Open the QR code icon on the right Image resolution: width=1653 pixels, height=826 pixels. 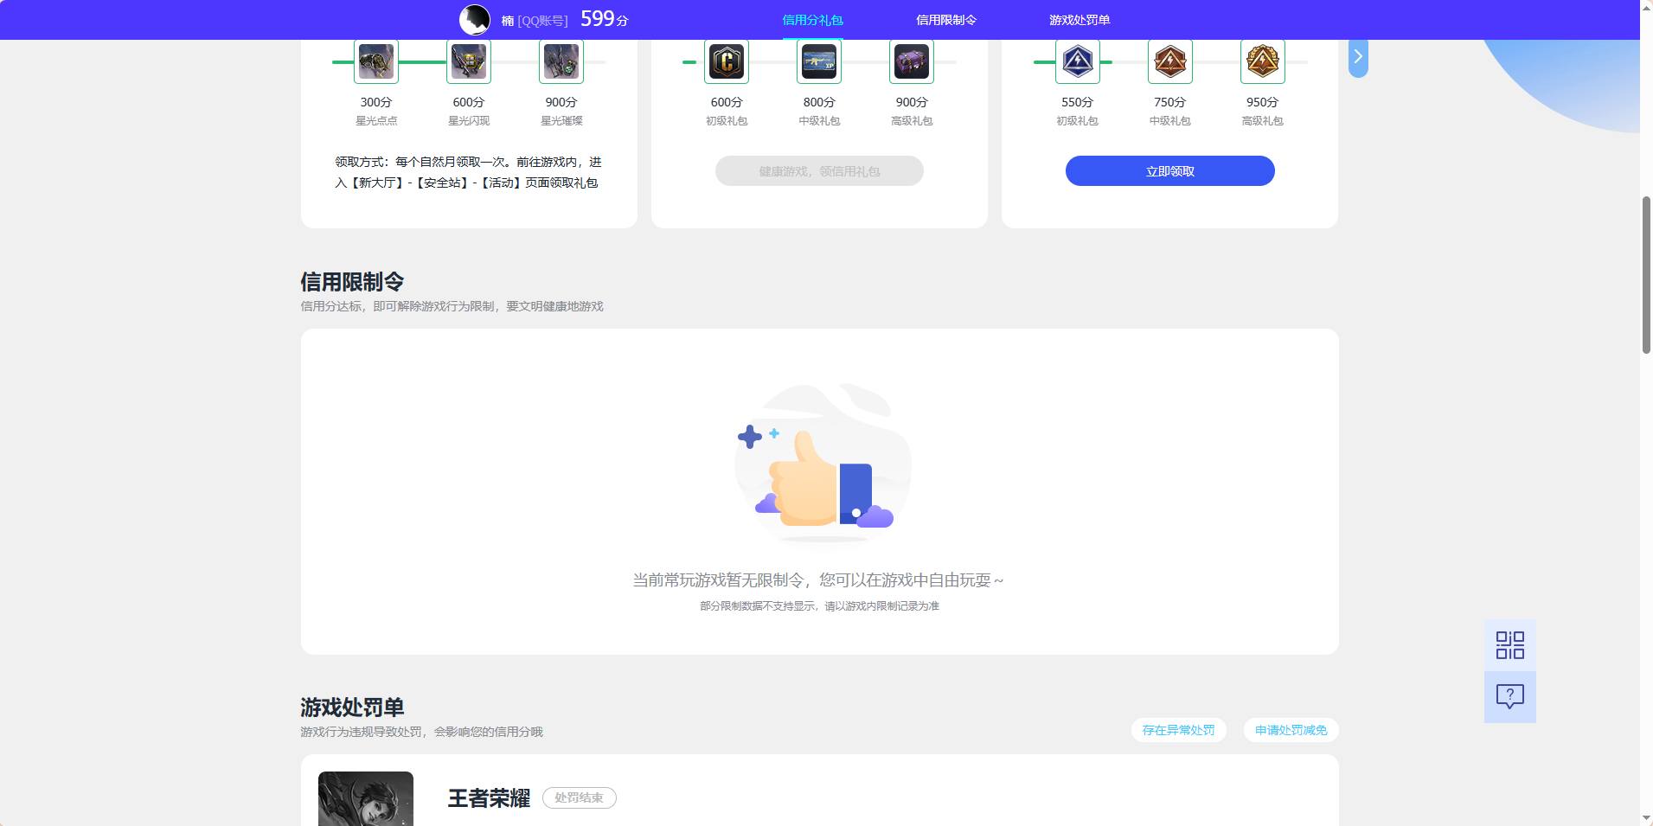(x=1509, y=644)
